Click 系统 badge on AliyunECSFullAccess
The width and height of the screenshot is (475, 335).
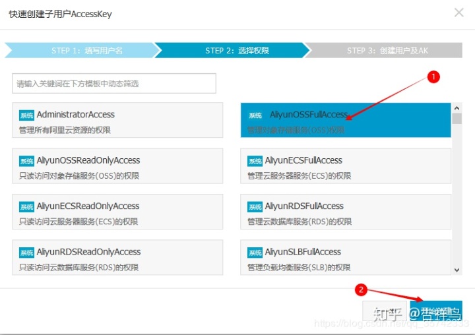click(x=255, y=161)
